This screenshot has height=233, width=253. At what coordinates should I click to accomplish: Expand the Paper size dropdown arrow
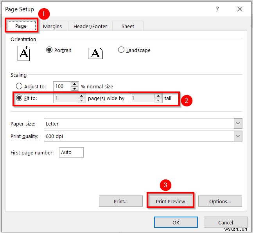(x=238, y=124)
